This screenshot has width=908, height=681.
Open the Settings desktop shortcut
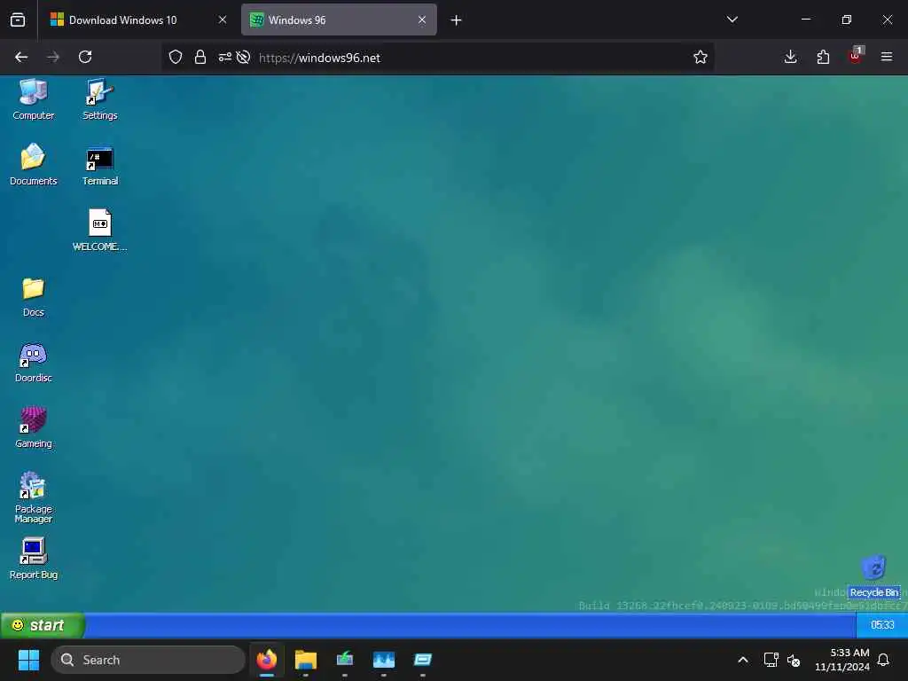99,99
